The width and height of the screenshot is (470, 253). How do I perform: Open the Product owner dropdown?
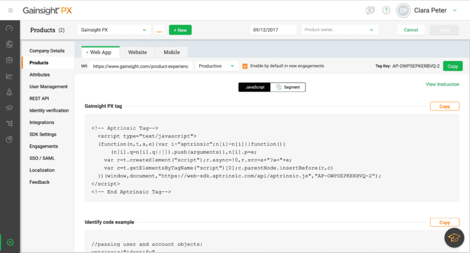(x=339, y=30)
